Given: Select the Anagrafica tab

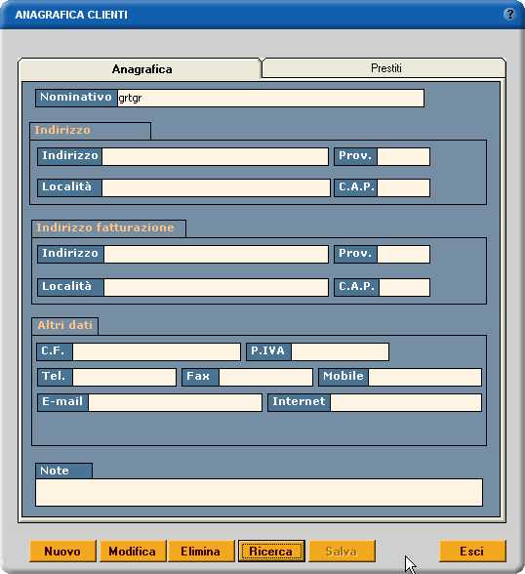Looking at the screenshot, I should tap(141, 68).
